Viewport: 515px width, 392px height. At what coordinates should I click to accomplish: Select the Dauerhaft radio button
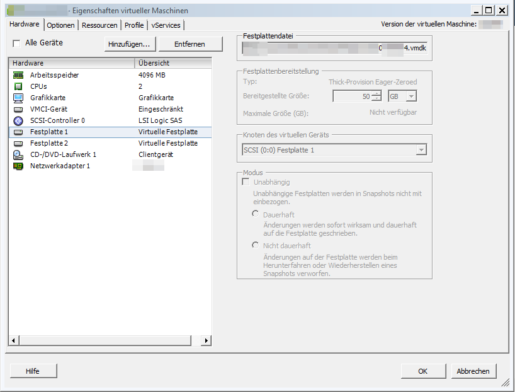click(256, 214)
